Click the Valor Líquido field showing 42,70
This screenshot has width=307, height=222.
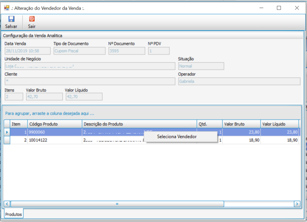click(84, 97)
